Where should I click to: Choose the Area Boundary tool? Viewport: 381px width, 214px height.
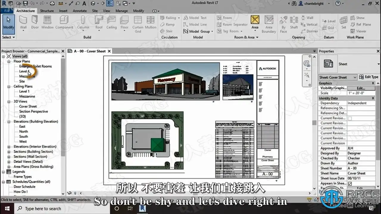coord(269,24)
